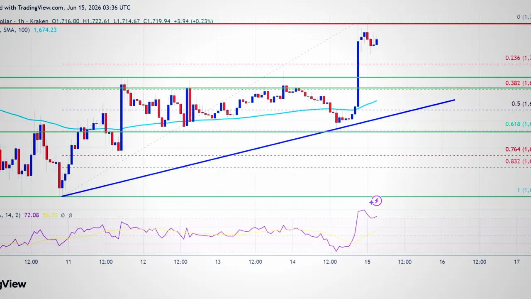The height and width of the screenshot is (299, 531).
Task: Select the blue ascending trendline
Action: pyautogui.click(x=258, y=148)
